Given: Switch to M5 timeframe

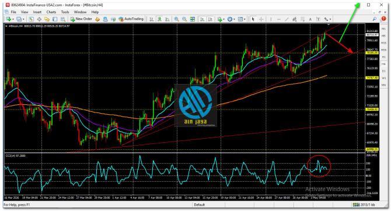Looking at the screenshot, I should click(384, 36).
